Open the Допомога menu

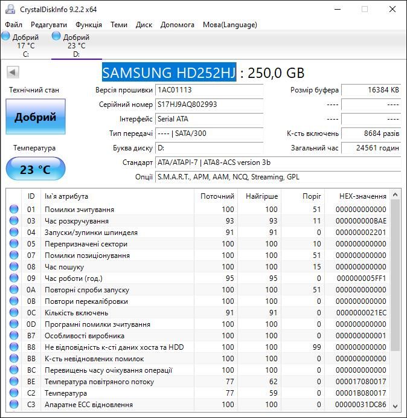tap(178, 25)
